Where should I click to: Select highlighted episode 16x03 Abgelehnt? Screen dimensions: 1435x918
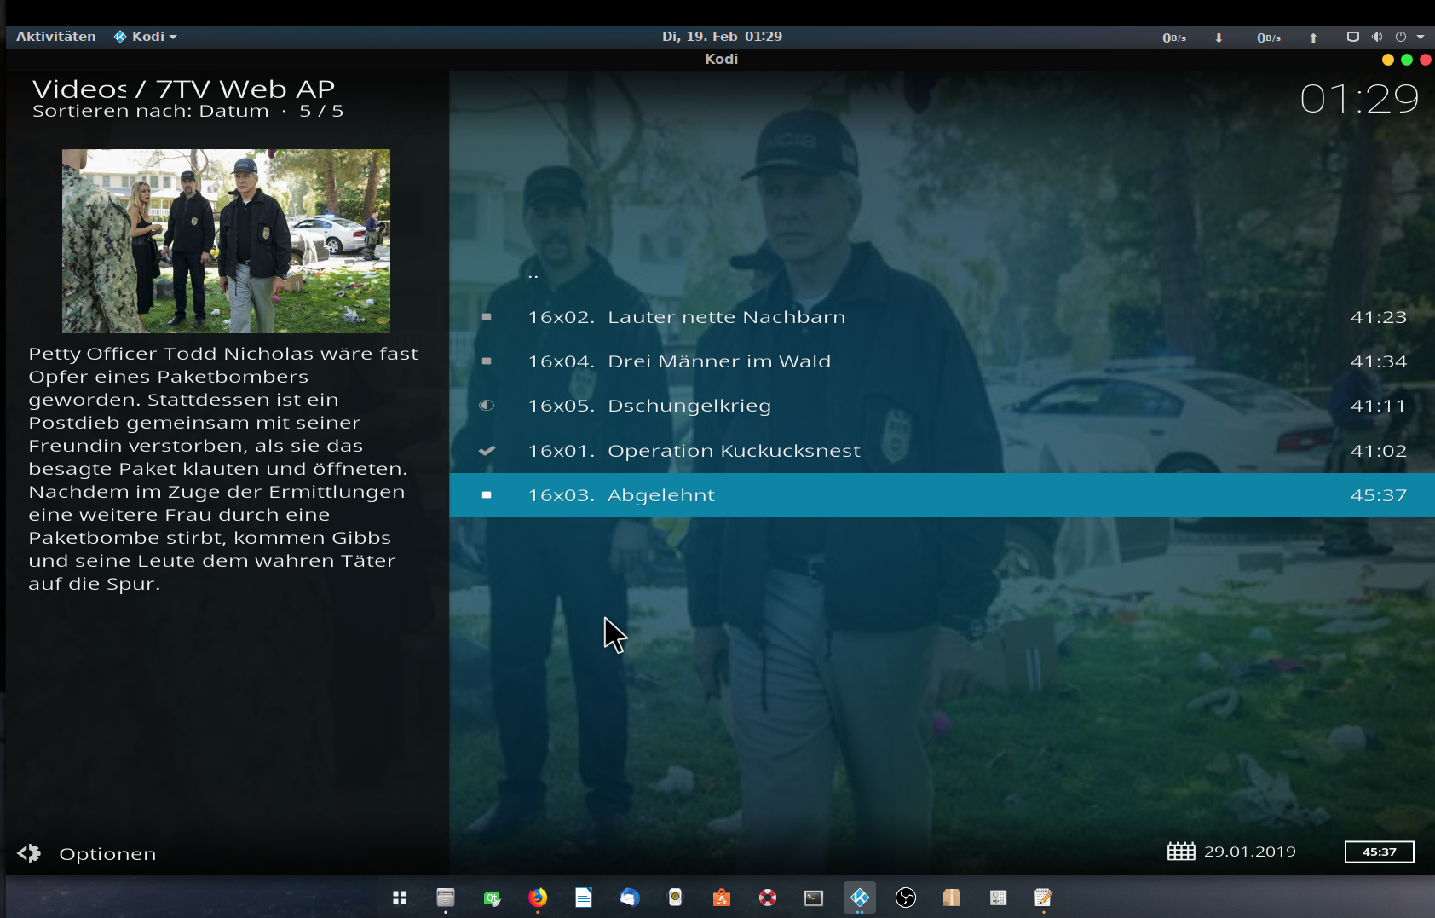click(x=942, y=495)
